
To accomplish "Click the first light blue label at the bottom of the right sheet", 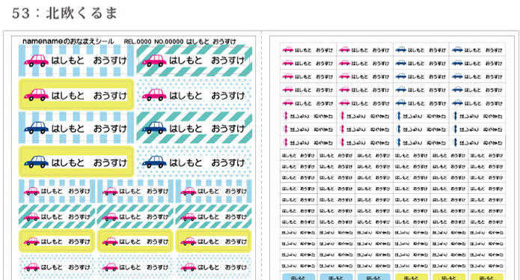I will 299,277.
